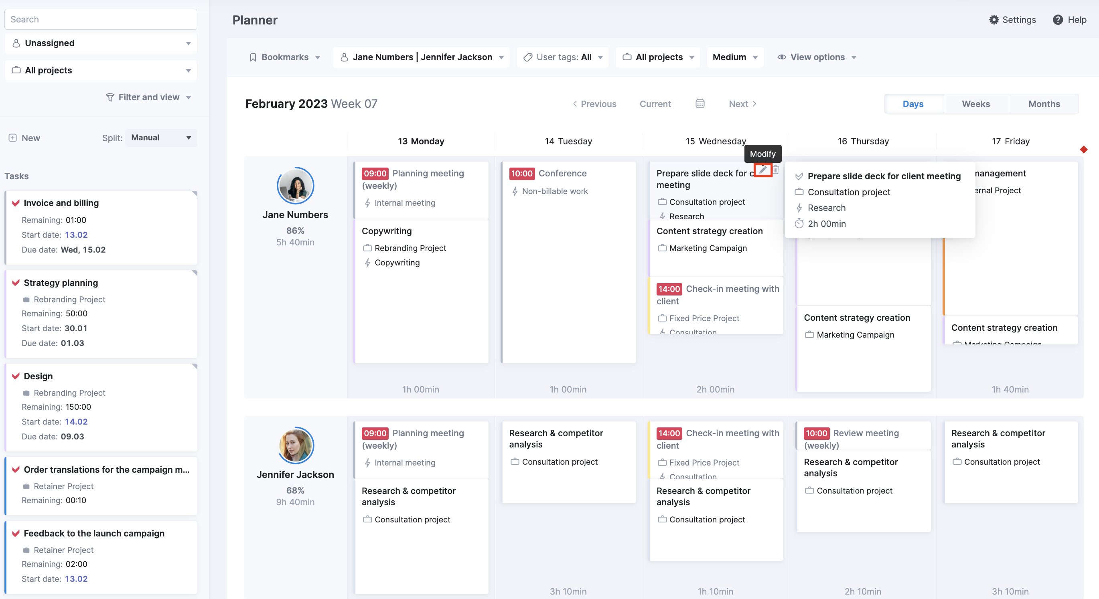Open Jane's Monday Copywriting task
This screenshot has height=599, width=1099.
(421, 291)
